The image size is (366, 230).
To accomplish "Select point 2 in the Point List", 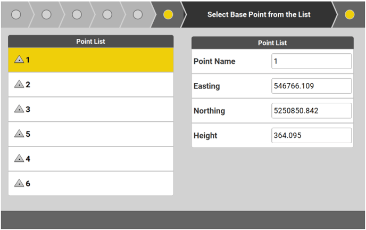I will tap(90, 85).
